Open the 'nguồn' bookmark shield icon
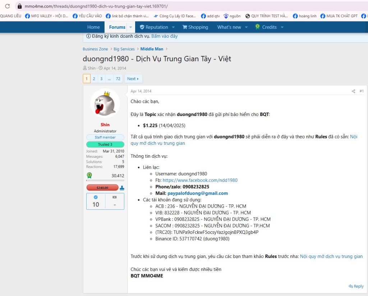The height and width of the screenshot is (296, 368). pos(226,16)
